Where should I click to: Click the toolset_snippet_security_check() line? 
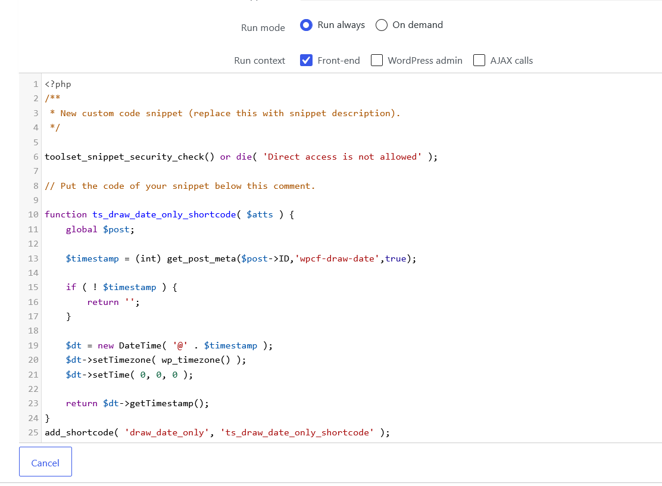(x=241, y=157)
